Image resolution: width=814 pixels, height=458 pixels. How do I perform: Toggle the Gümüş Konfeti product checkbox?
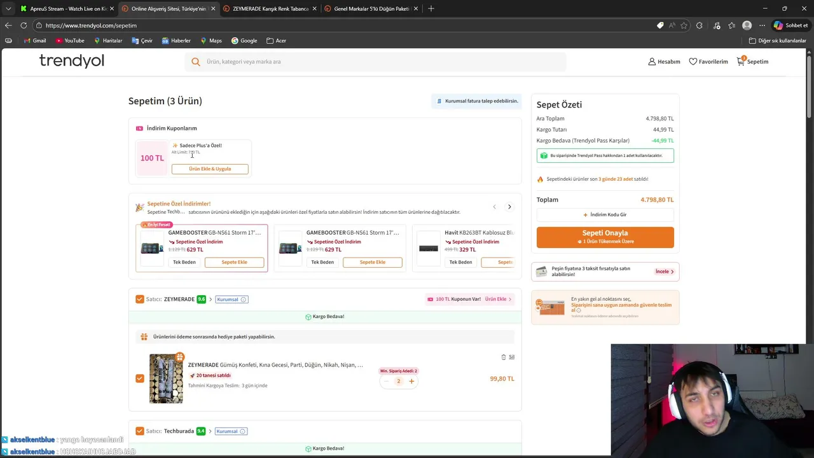pos(139,378)
